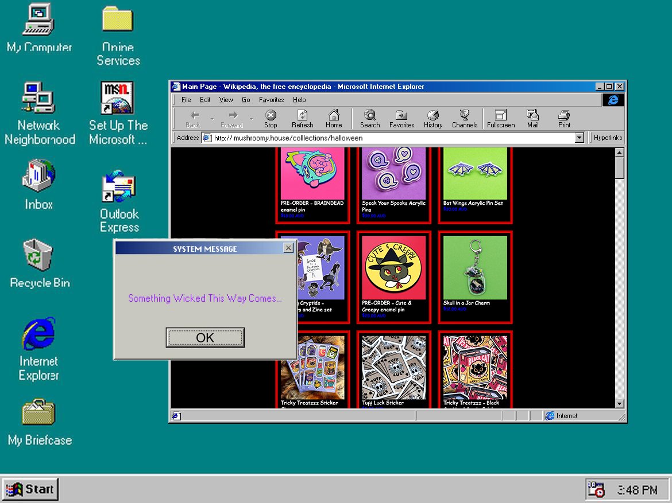Screen dimensions: 672x503
Task: Click the page scrollbar down arrow
Action: (619, 403)
